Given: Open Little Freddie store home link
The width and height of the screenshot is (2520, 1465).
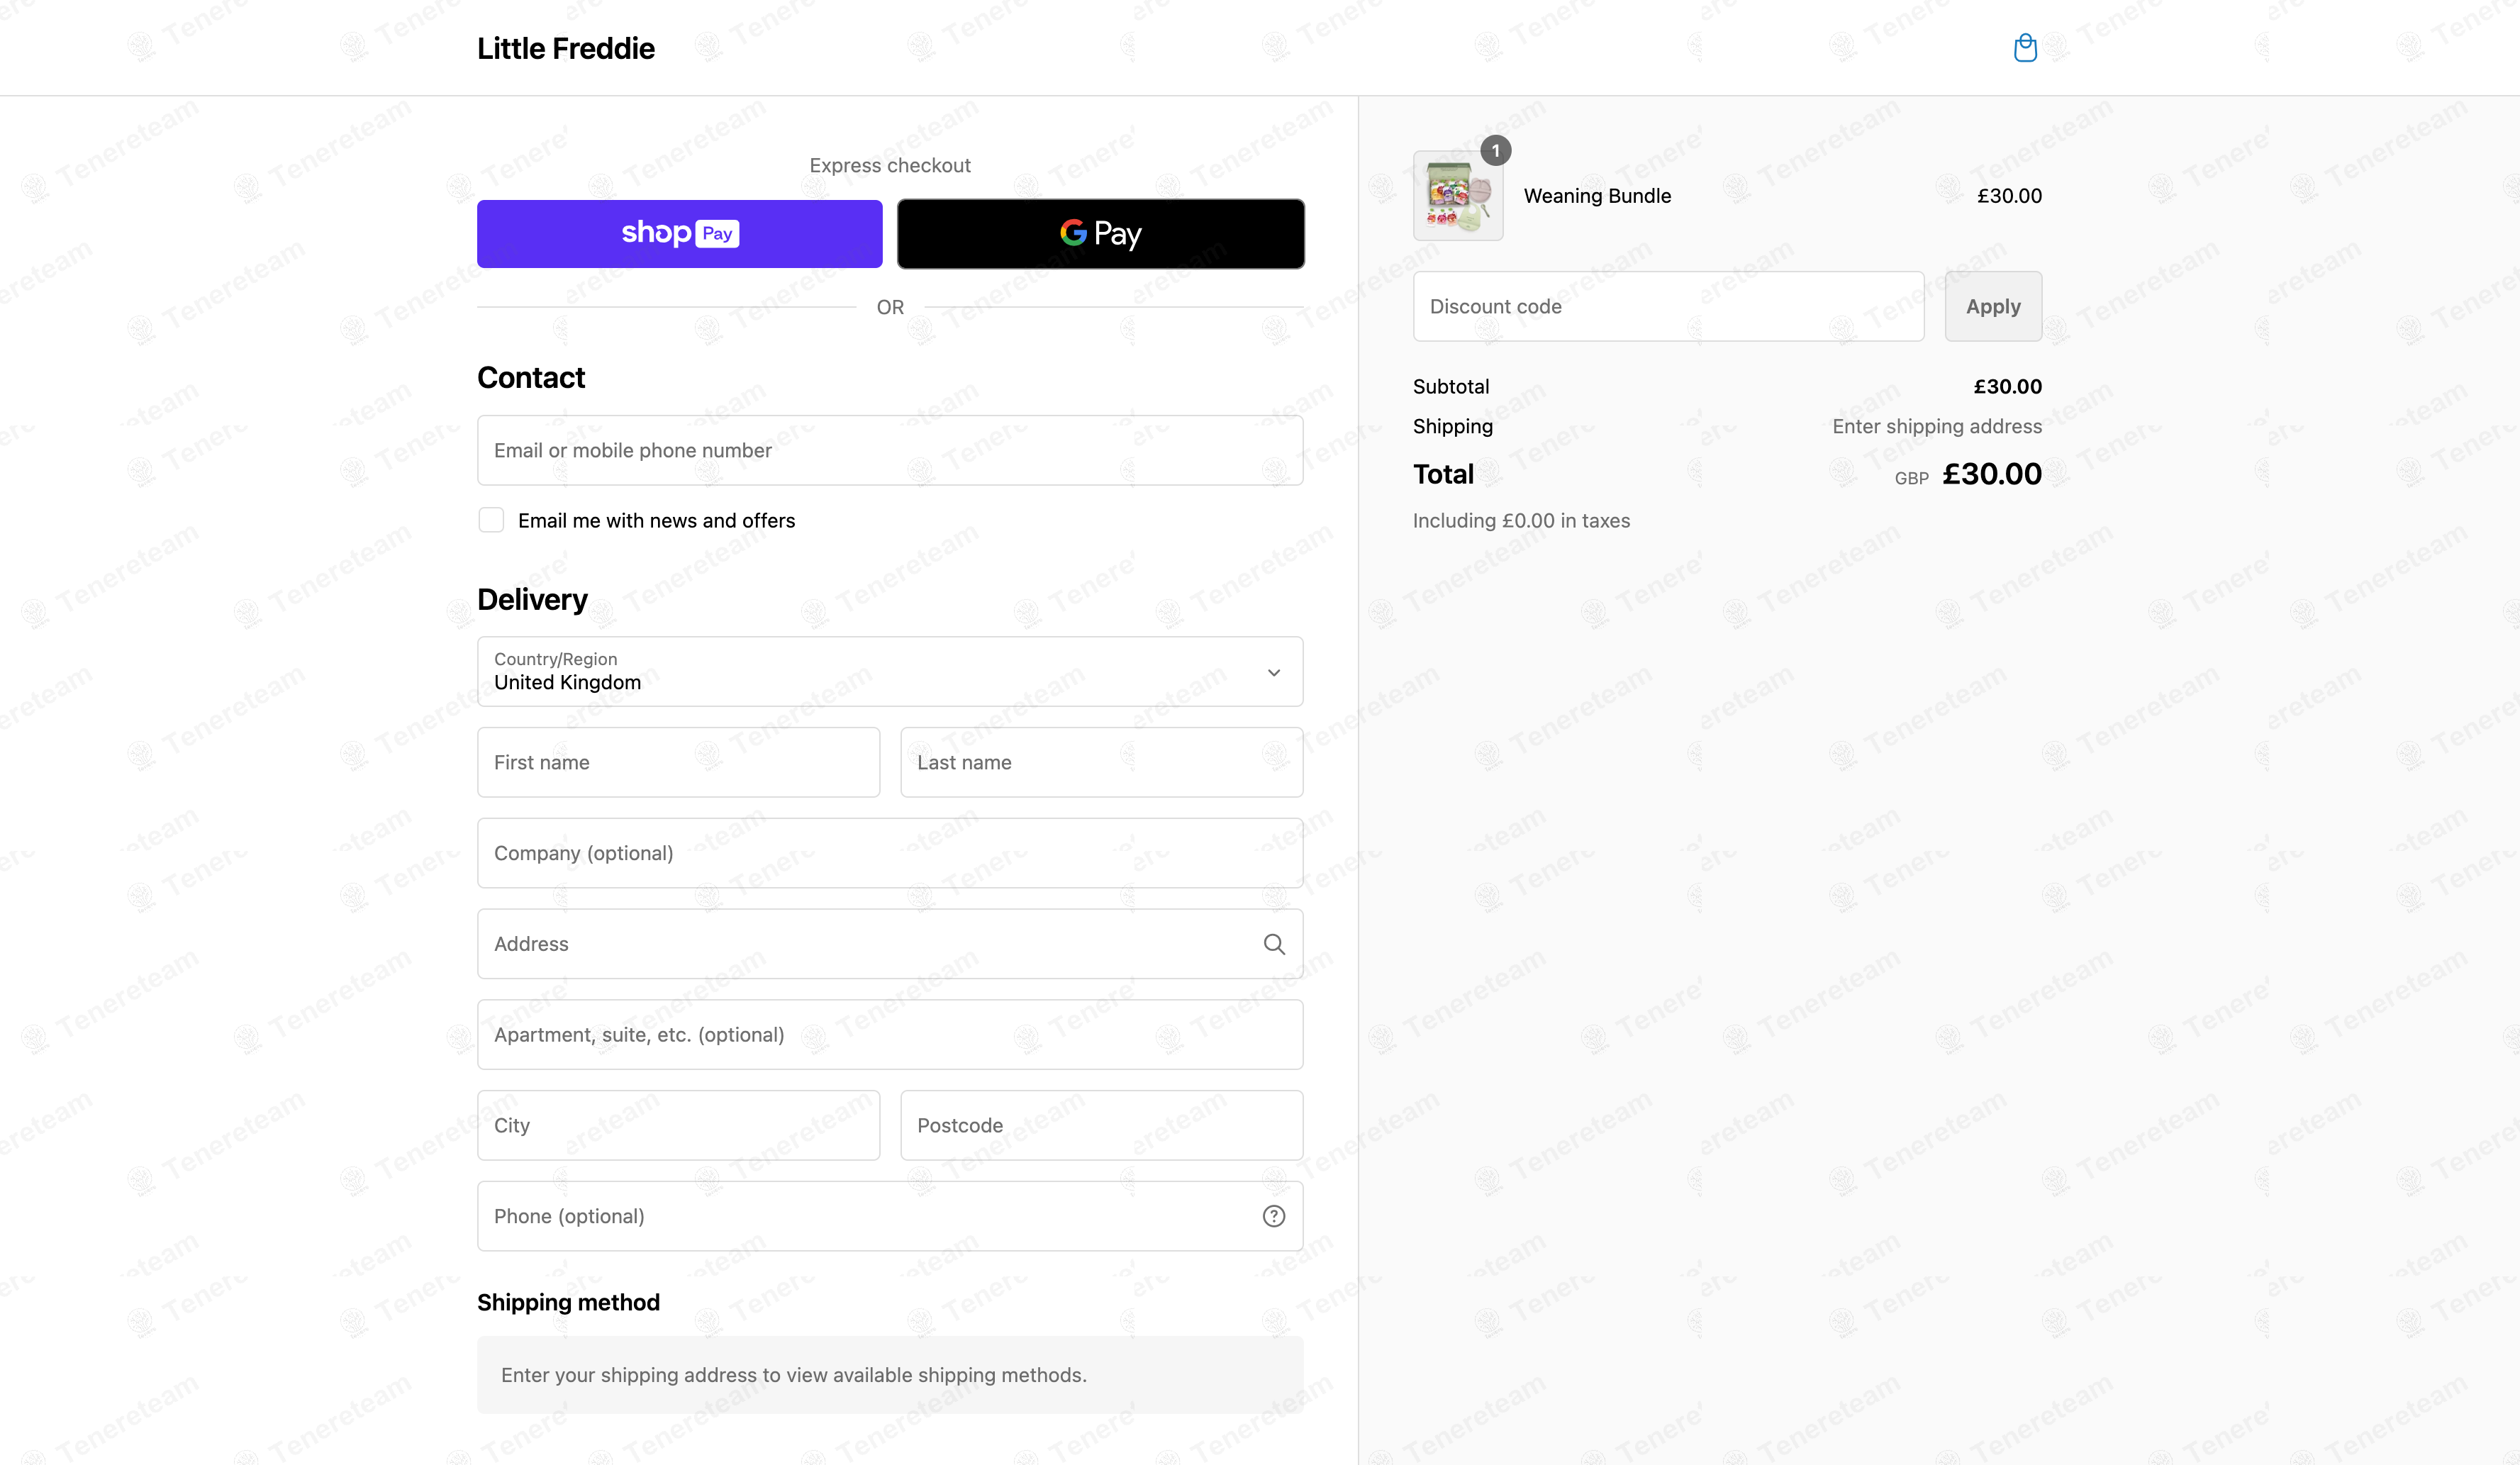Looking at the screenshot, I should pyautogui.click(x=566, y=48).
